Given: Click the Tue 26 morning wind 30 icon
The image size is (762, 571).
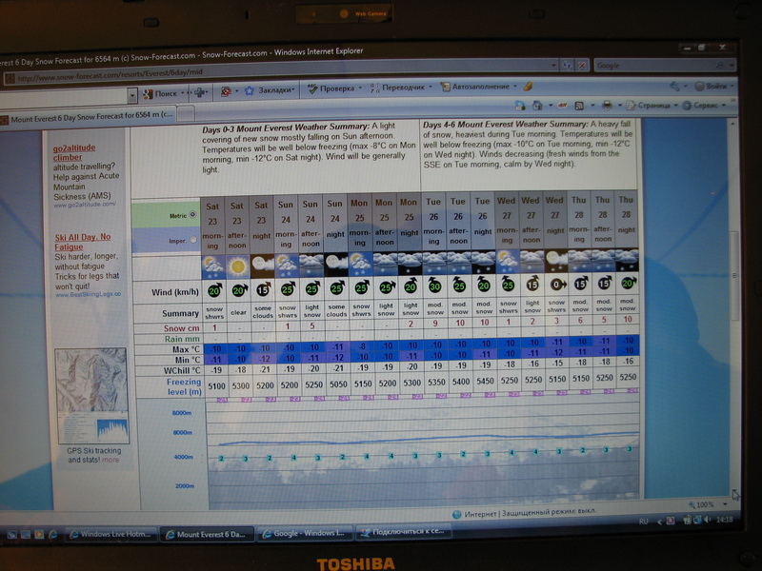Looking at the screenshot, I should [434, 286].
